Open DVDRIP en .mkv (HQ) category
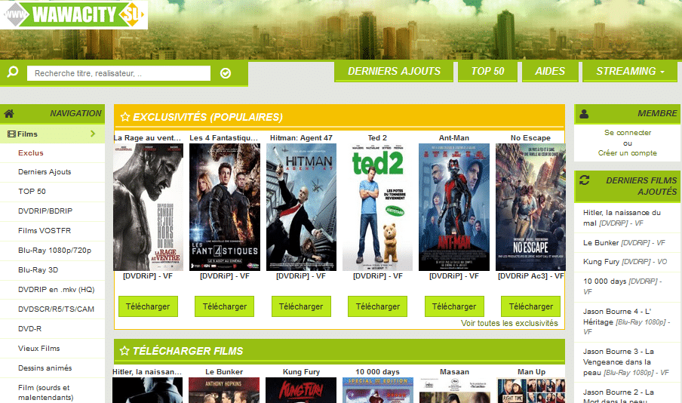The height and width of the screenshot is (403, 682). click(56, 289)
